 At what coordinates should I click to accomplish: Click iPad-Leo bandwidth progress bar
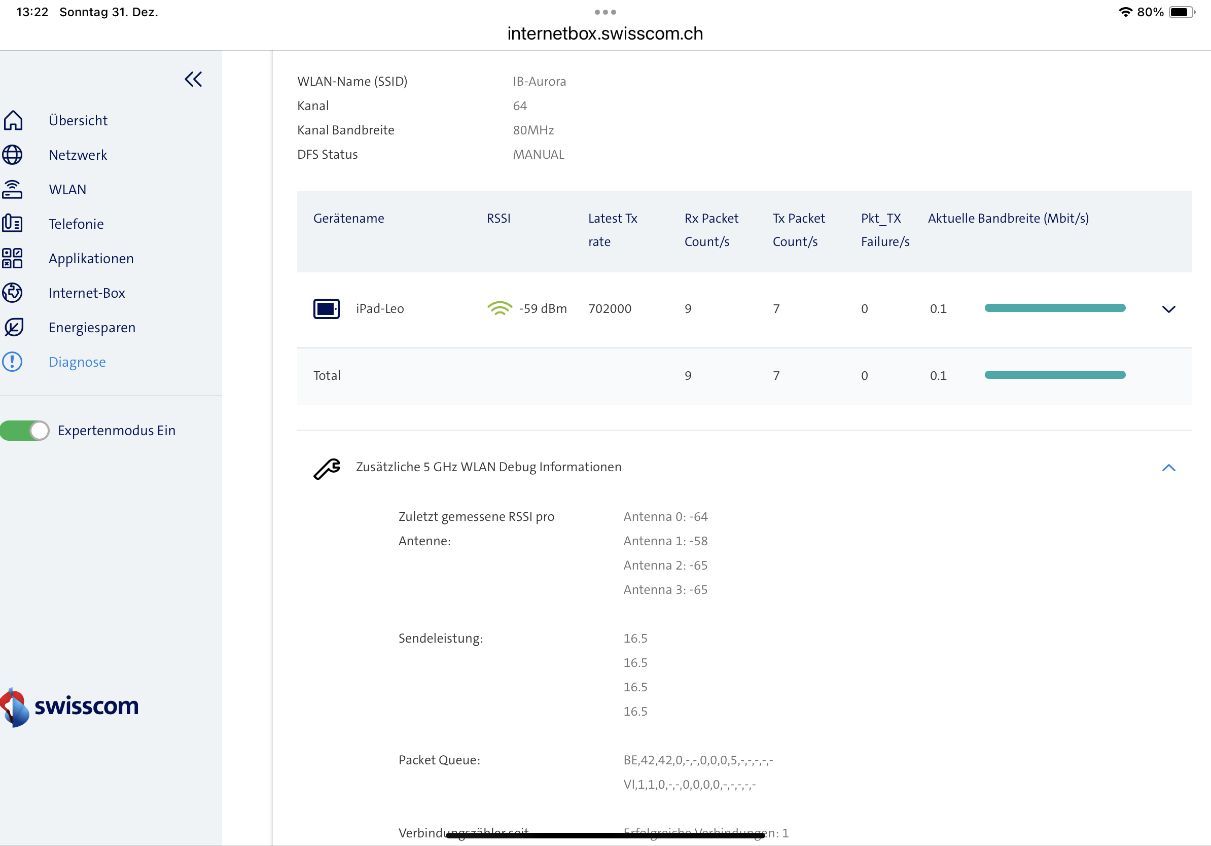(1055, 308)
